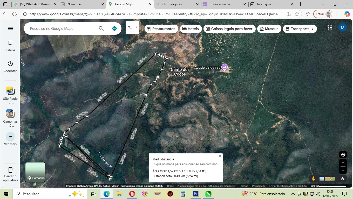This screenshot has height=199, width=353.
Task: Click the search magnifier icon in Maps
Action: 101,29
